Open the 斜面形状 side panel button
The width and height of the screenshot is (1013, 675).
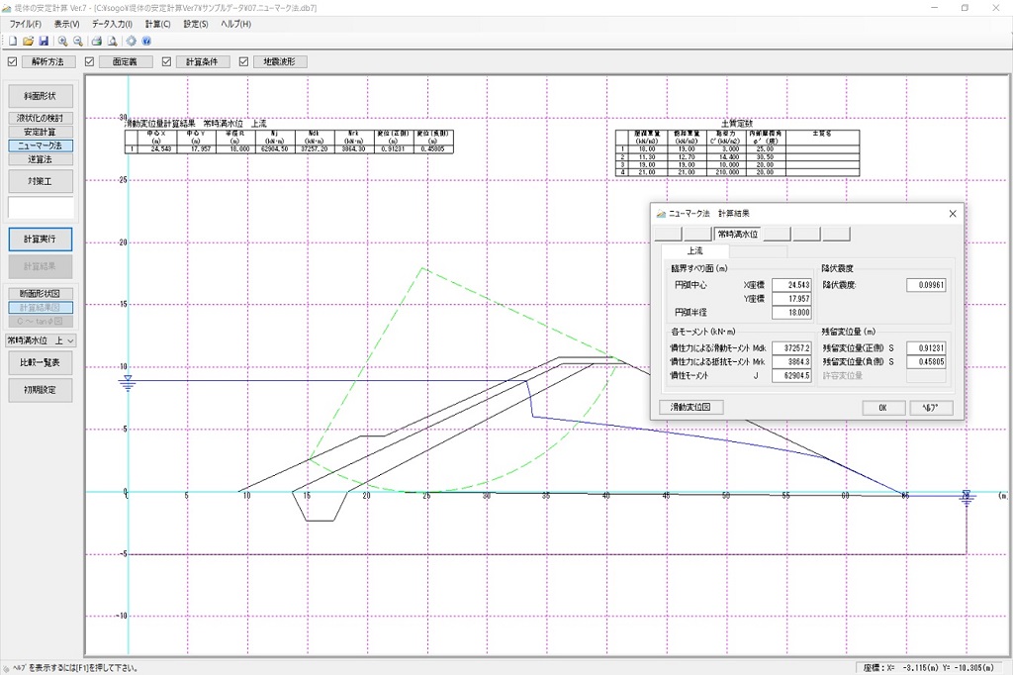[40, 96]
